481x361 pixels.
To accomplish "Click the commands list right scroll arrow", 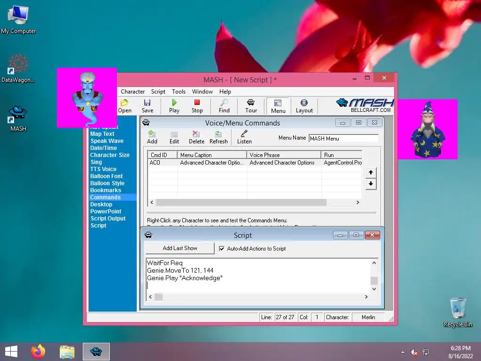I will [357, 202].
